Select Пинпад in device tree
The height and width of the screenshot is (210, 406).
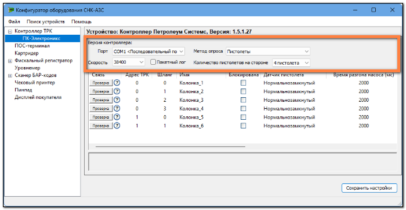[23, 90]
